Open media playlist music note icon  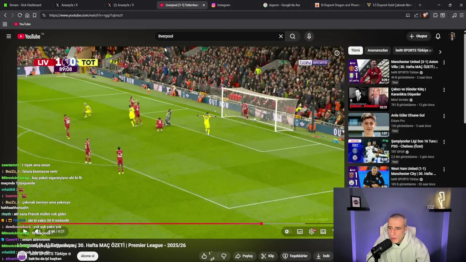point(454,15)
